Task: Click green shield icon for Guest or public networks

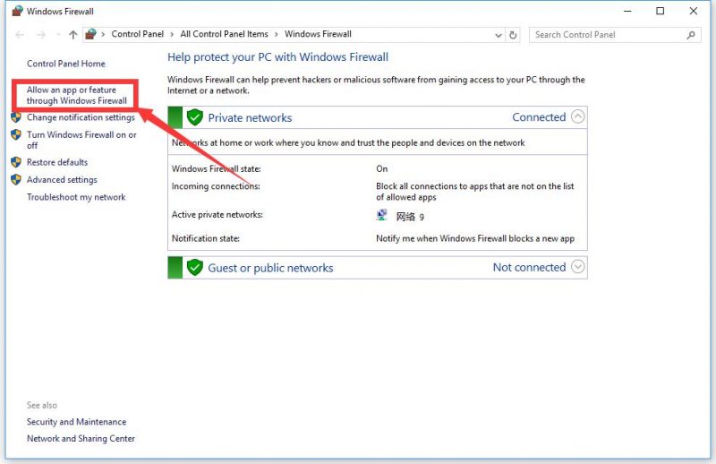Action: (x=195, y=268)
